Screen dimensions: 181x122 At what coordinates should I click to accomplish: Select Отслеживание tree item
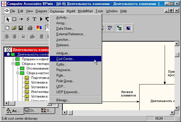point(38,68)
